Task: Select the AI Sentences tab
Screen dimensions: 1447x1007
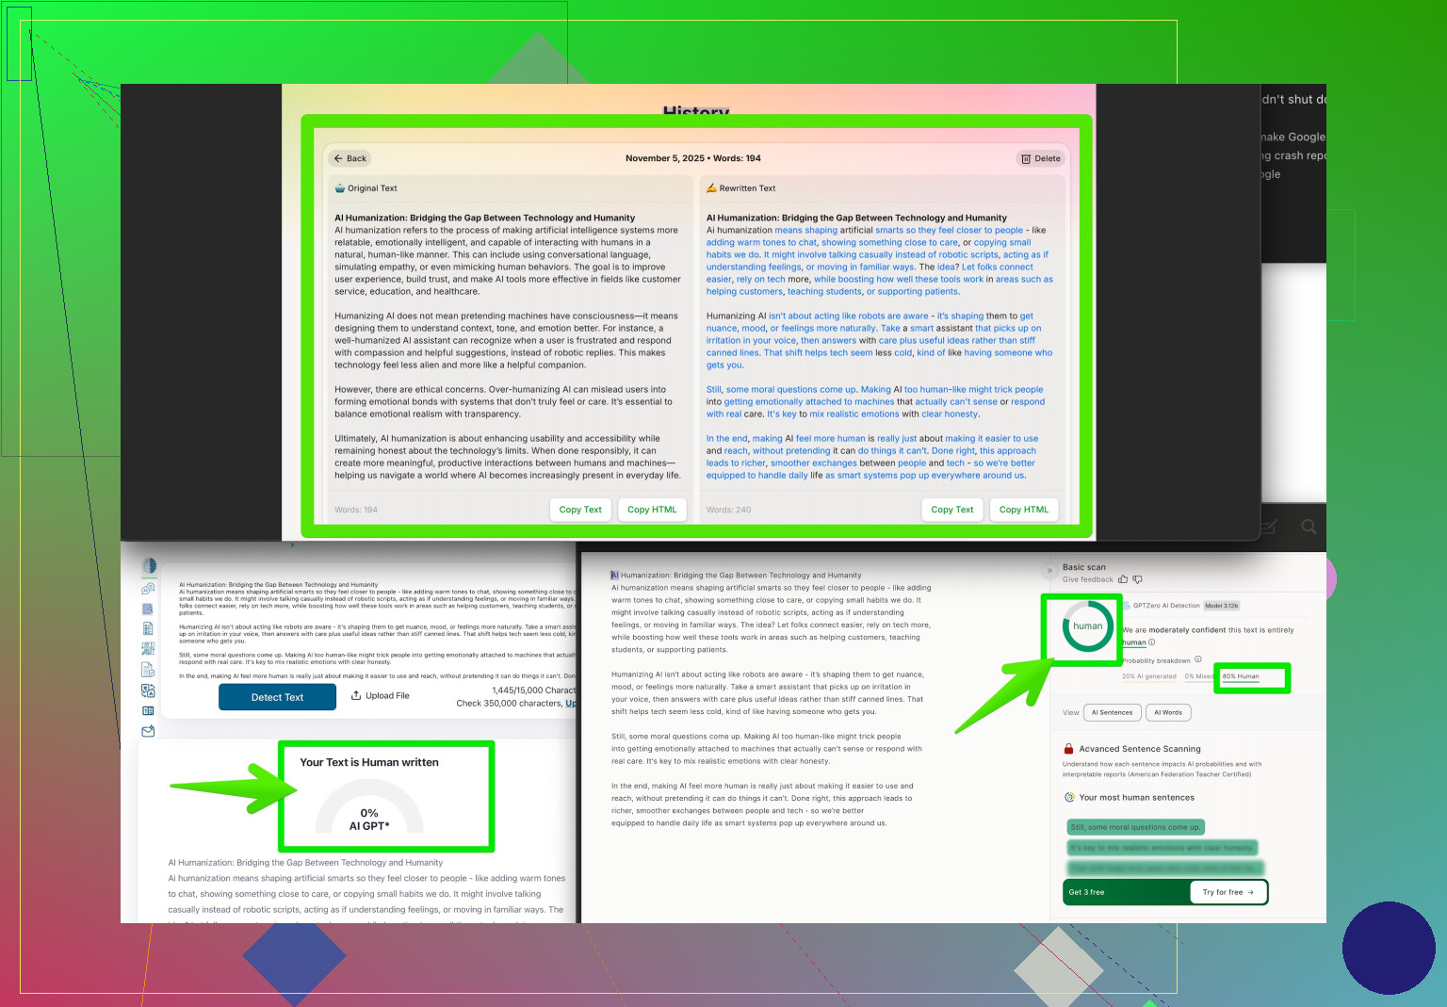Action: (x=1113, y=712)
